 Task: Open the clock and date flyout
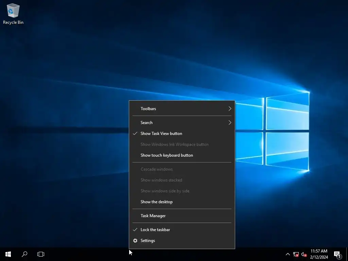(x=319, y=254)
